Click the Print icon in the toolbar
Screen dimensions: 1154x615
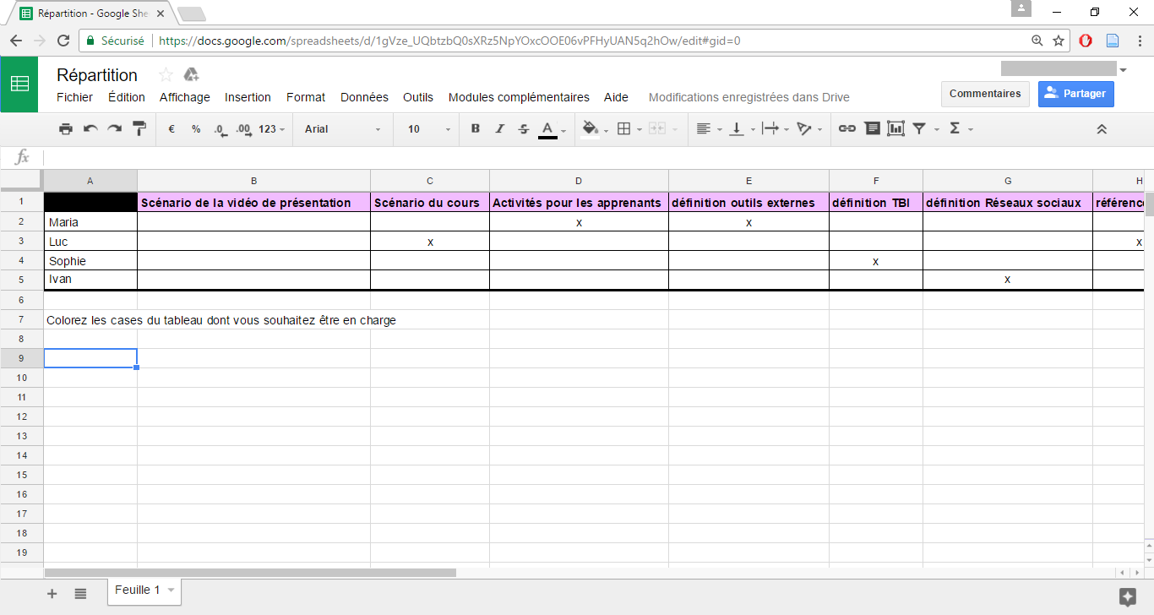click(66, 129)
